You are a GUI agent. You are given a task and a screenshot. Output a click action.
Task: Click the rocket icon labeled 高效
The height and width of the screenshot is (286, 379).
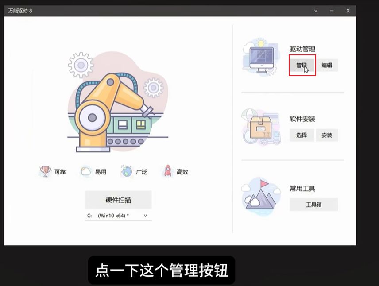pos(168,171)
